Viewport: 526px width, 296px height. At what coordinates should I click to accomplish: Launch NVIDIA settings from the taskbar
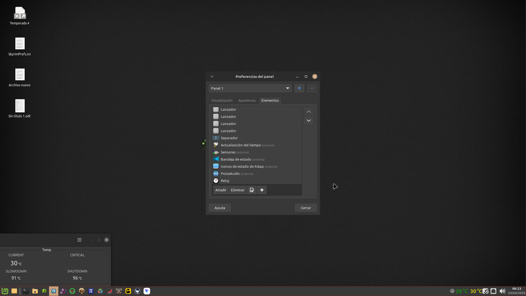point(44,291)
